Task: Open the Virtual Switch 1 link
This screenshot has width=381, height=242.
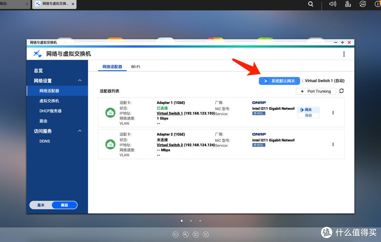Action: tap(170, 113)
